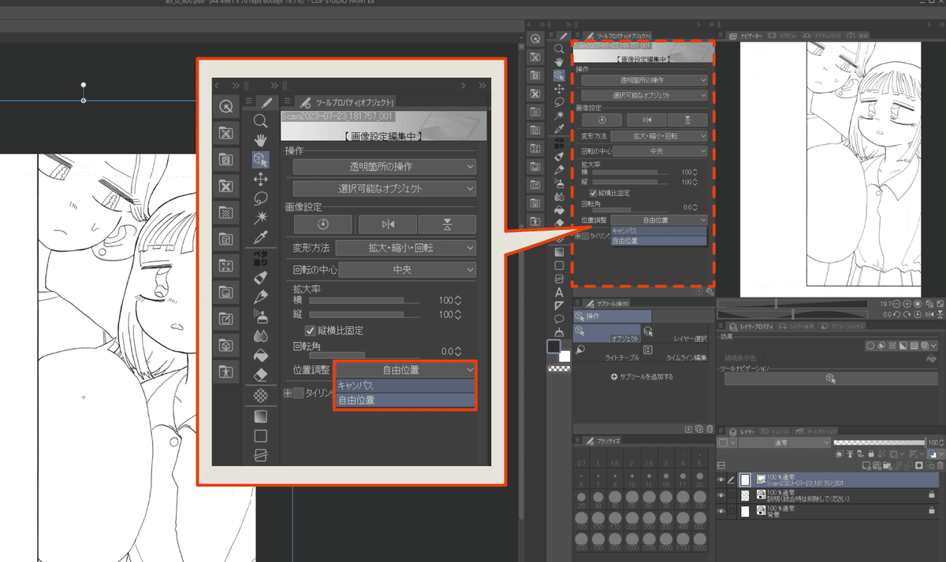The height and width of the screenshot is (562, 946).
Task: Select the Auto select wand in main window palette
Action: (x=559, y=116)
